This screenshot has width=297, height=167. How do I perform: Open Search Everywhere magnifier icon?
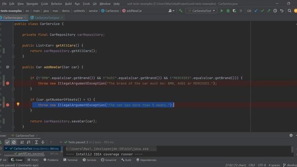coord(290,11)
